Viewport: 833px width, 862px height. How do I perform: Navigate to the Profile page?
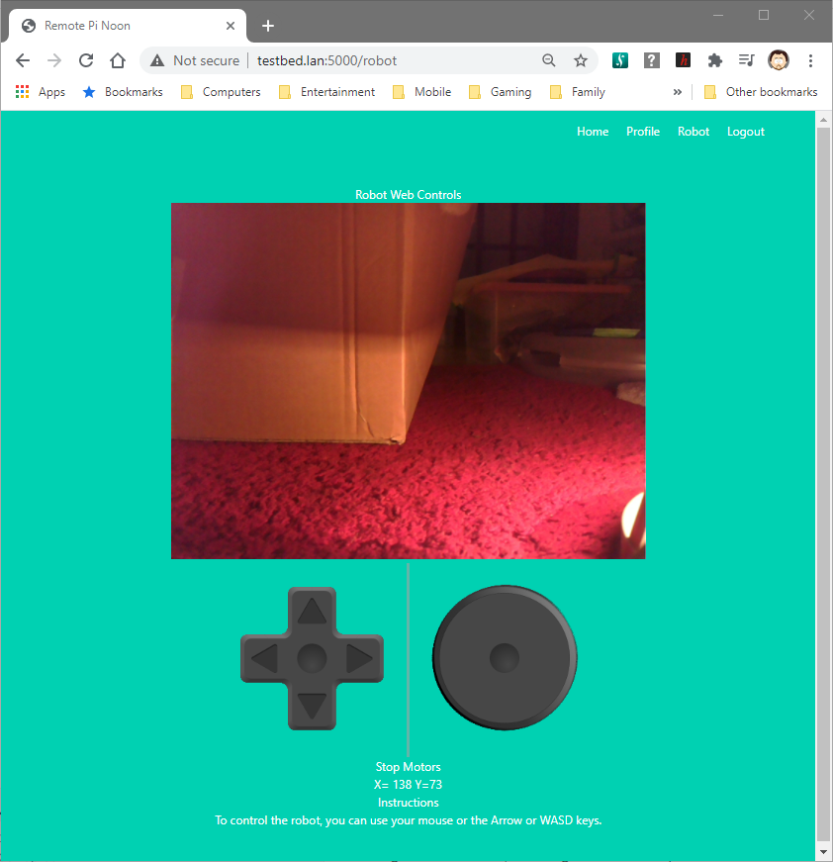click(643, 131)
